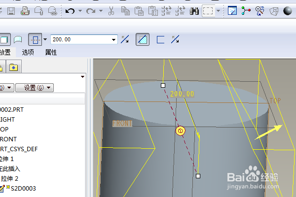
Task: Select PRT_CSYS_DEF in the model tree
Action: 19,149
